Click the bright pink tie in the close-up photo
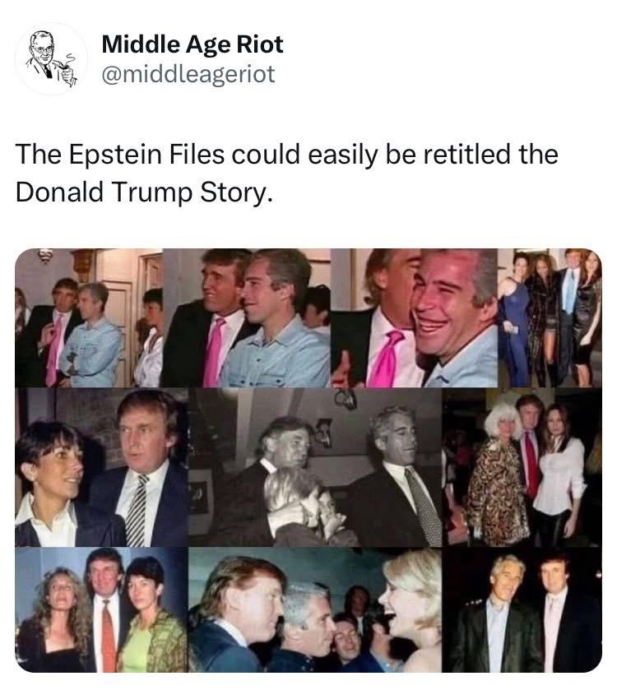 coord(386,359)
